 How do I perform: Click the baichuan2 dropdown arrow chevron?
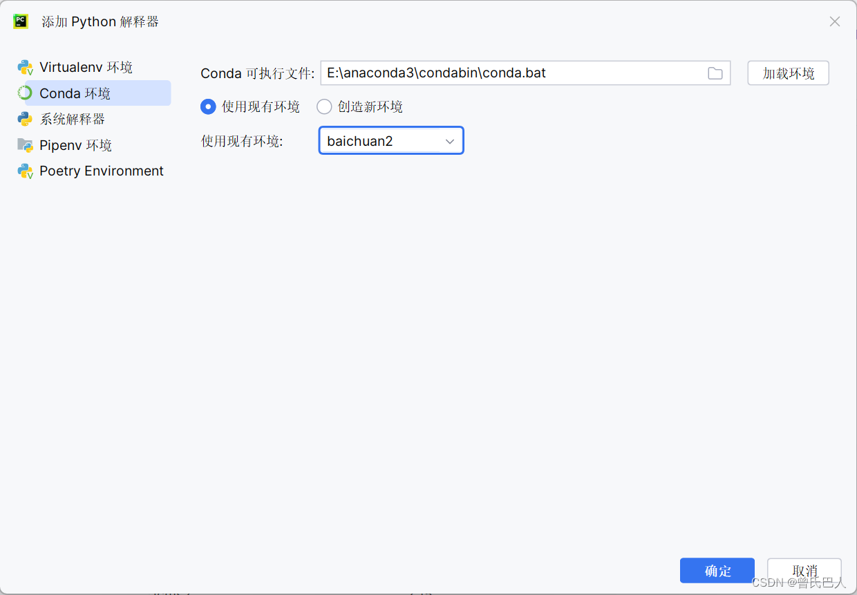tap(450, 142)
